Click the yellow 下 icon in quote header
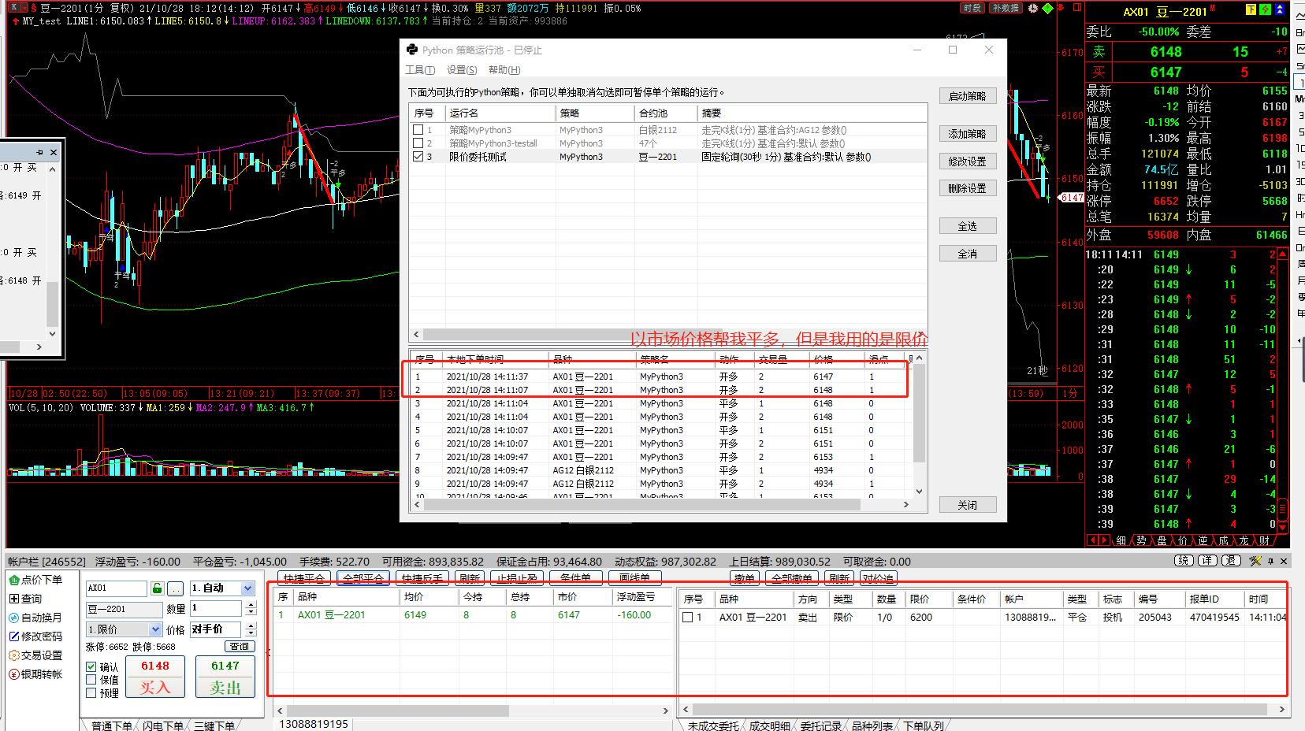Viewport: 1305px width, 731px height. (1251, 9)
